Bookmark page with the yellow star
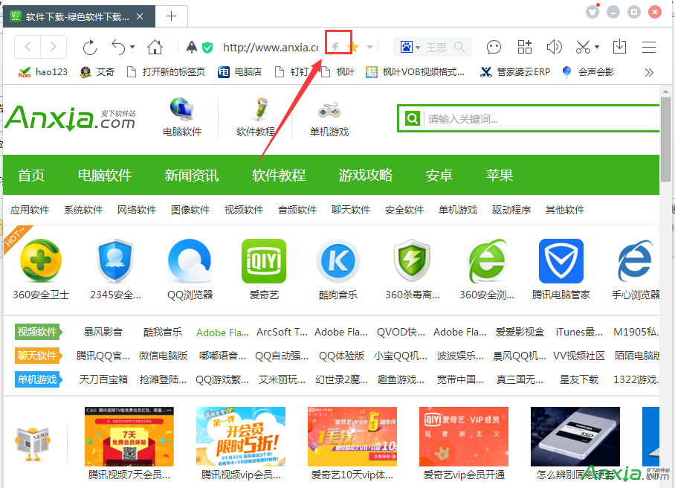 tap(352, 47)
